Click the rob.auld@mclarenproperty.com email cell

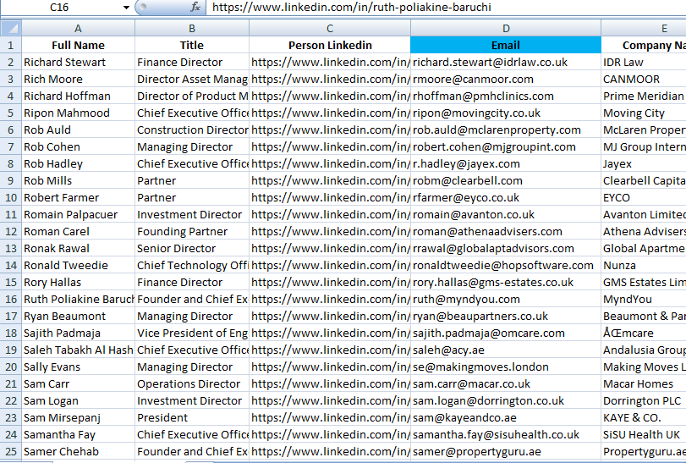pos(506,130)
